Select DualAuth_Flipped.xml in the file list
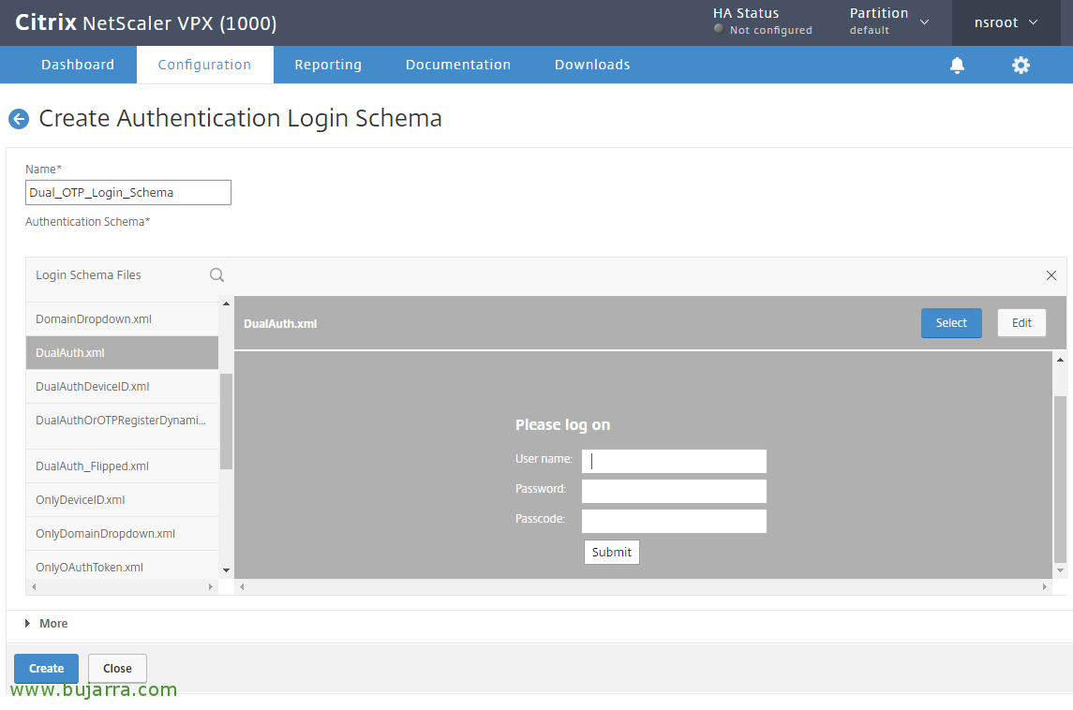1073x710 pixels. (x=92, y=466)
